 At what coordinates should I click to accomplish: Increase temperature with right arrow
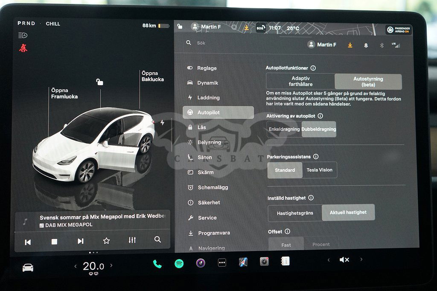[x=112, y=266]
